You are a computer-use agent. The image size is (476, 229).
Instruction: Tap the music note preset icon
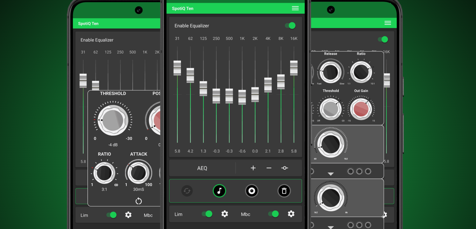pyautogui.click(x=219, y=191)
